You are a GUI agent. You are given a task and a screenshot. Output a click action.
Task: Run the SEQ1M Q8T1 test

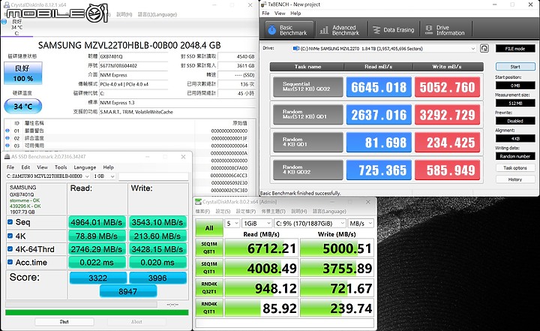tap(209, 248)
